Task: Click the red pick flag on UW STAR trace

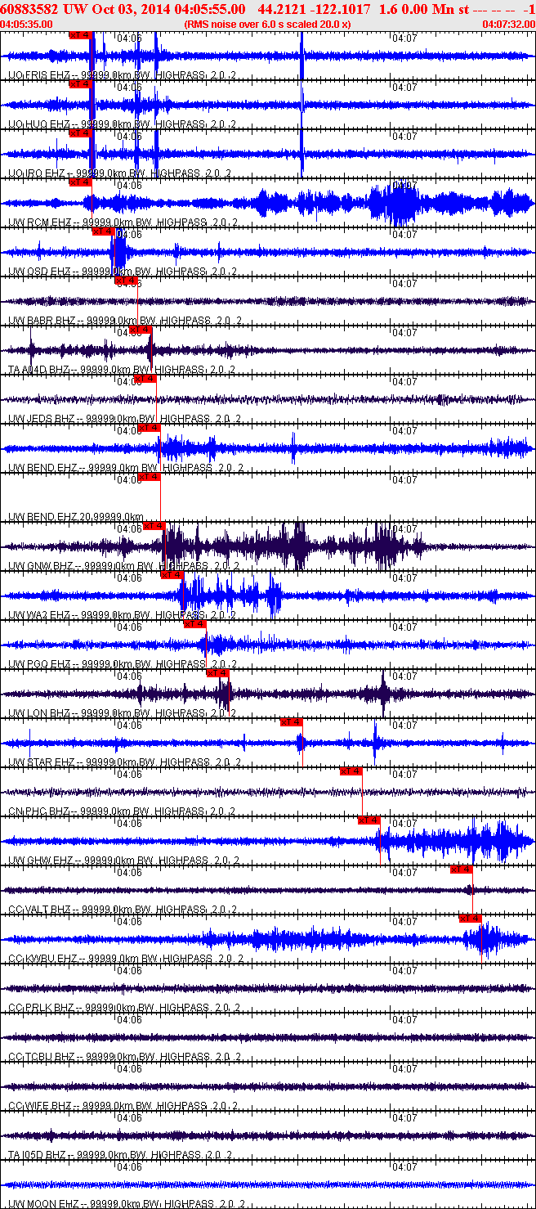Action: click(292, 721)
